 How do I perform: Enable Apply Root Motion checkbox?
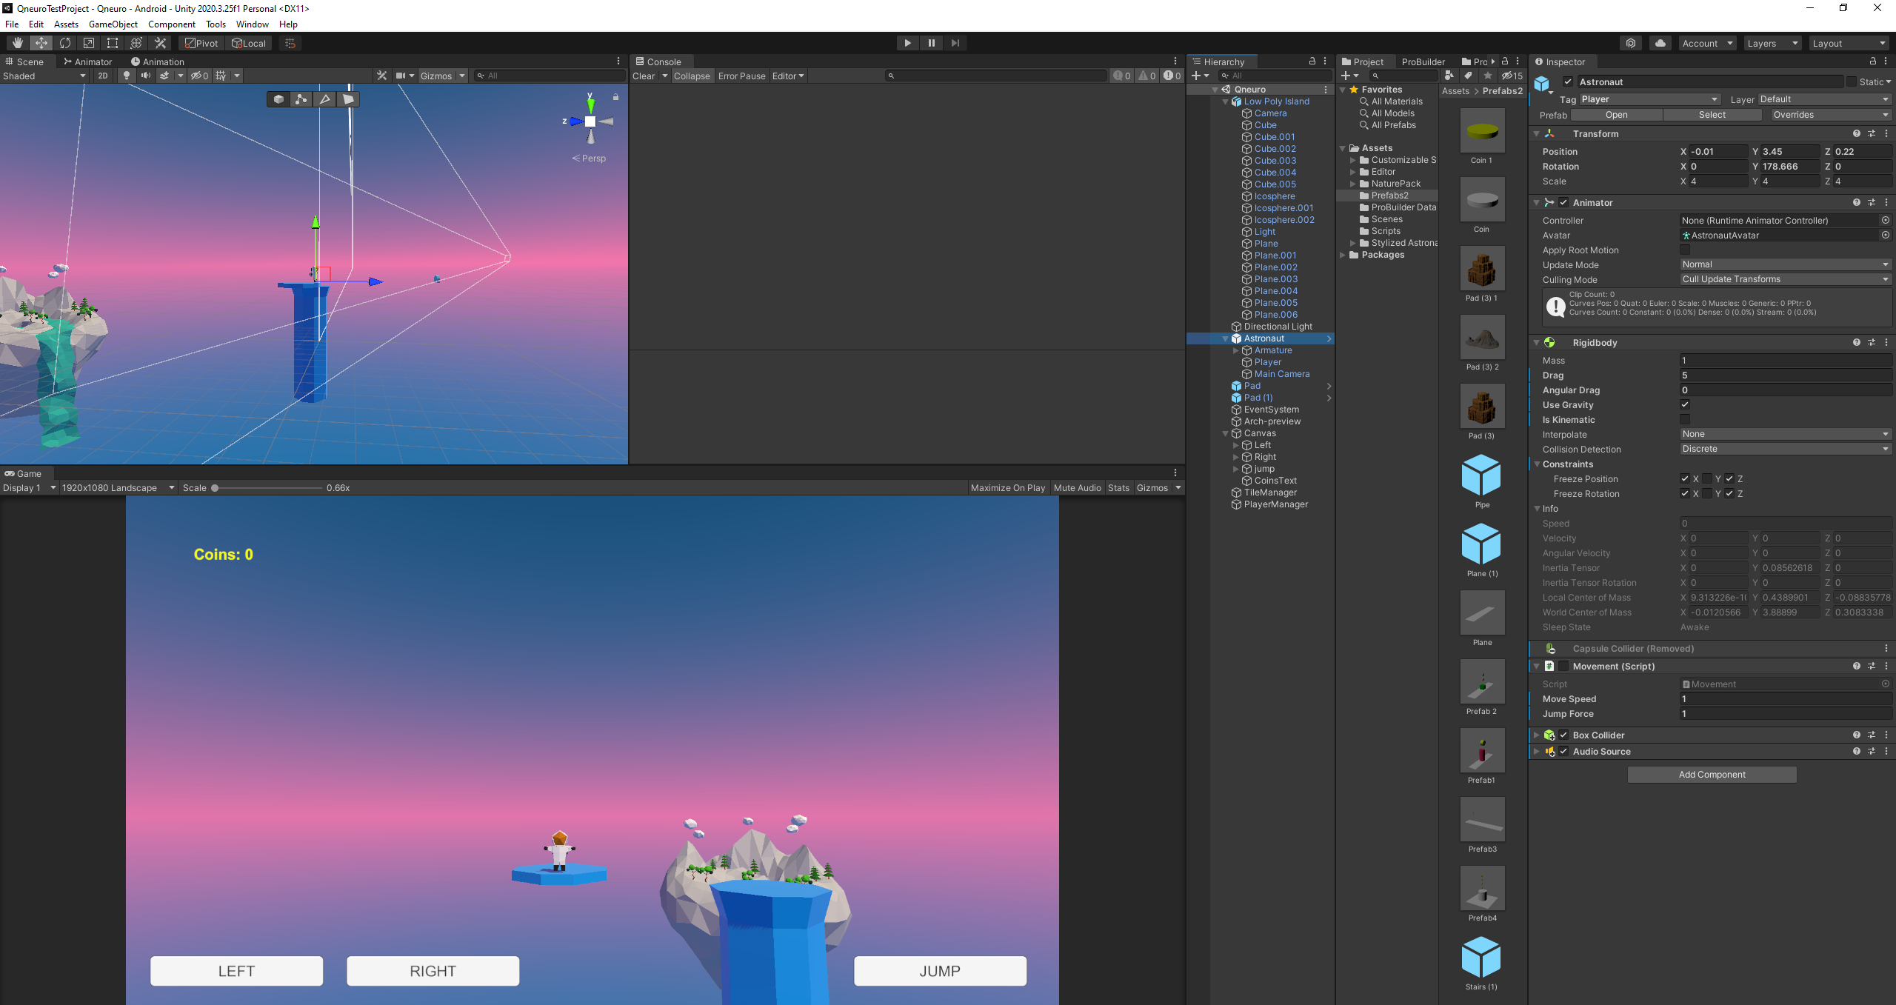pyautogui.click(x=1685, y=250)
